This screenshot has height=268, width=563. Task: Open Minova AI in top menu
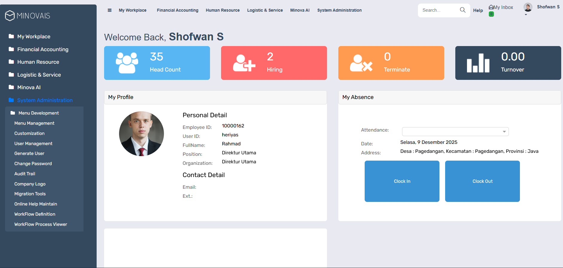[x=300, y=10]
